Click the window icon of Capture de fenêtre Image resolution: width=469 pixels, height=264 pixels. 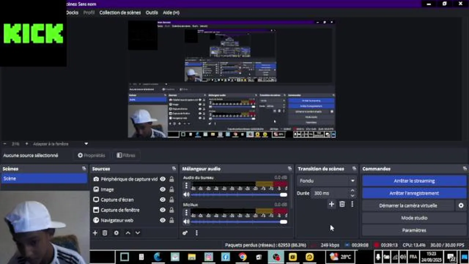pyautogui.click(x=96, y=210)
